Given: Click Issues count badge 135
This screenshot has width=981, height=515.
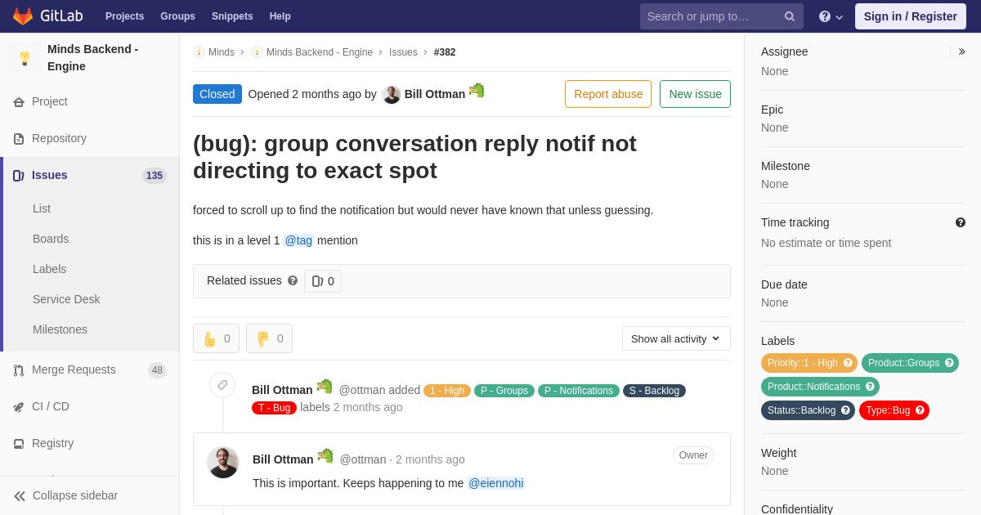Looking at the screenshot, I should [155, 176].
